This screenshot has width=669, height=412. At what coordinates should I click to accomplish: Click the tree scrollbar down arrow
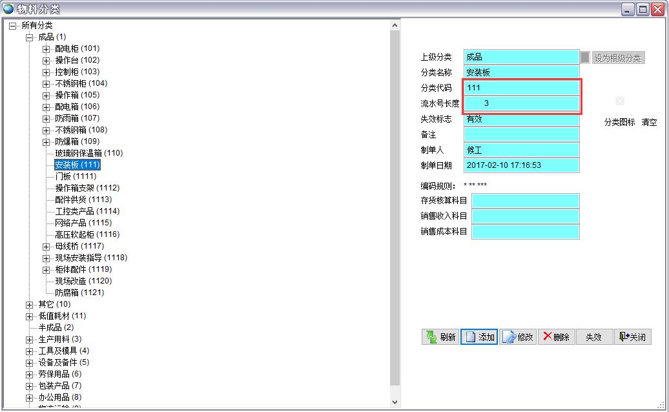[395, 402]
